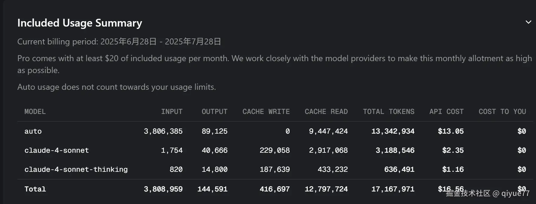Click the 187,639 cache write value

(x=275, y=169)
